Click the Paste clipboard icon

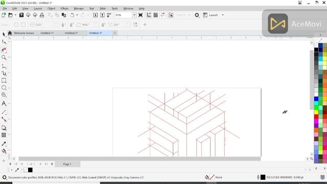tap(64, 15)
